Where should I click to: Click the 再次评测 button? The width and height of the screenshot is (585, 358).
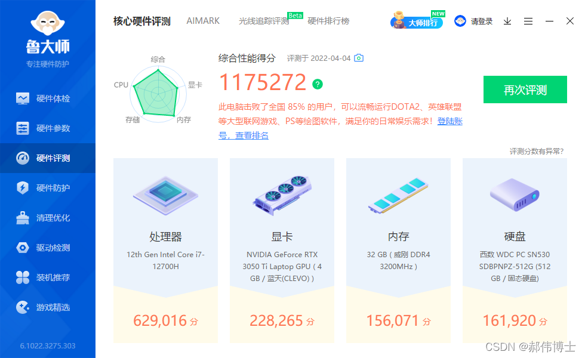(525, 89)
